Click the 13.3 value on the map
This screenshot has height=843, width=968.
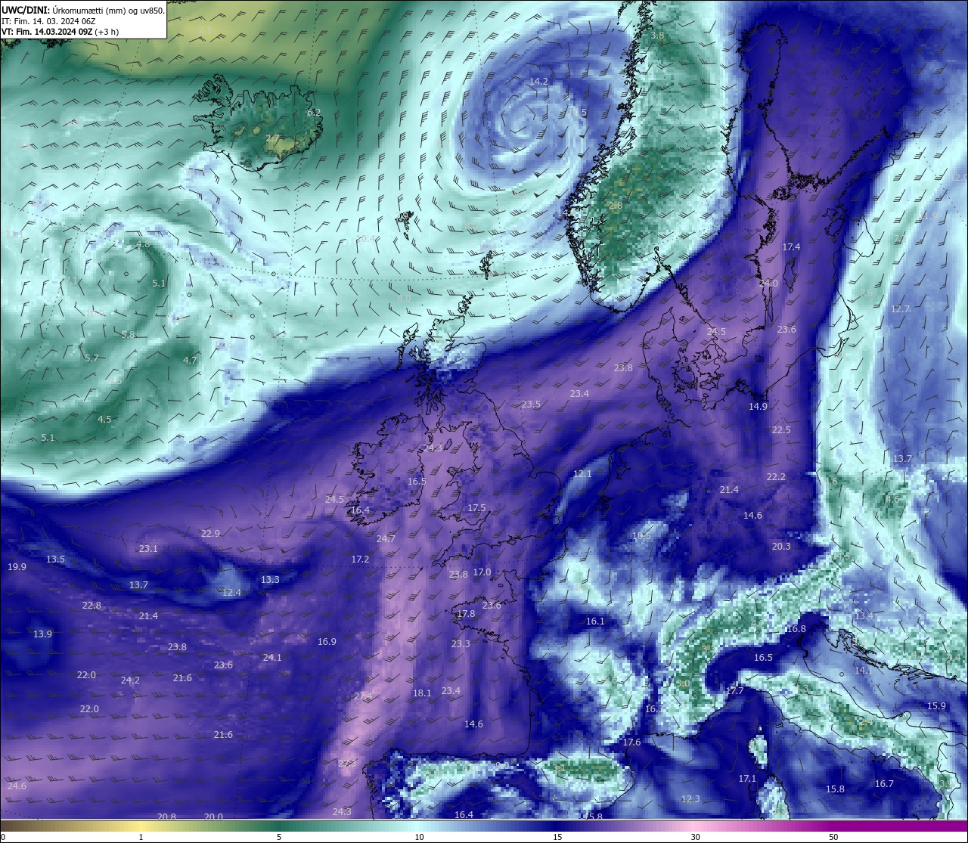click(270, 580)
